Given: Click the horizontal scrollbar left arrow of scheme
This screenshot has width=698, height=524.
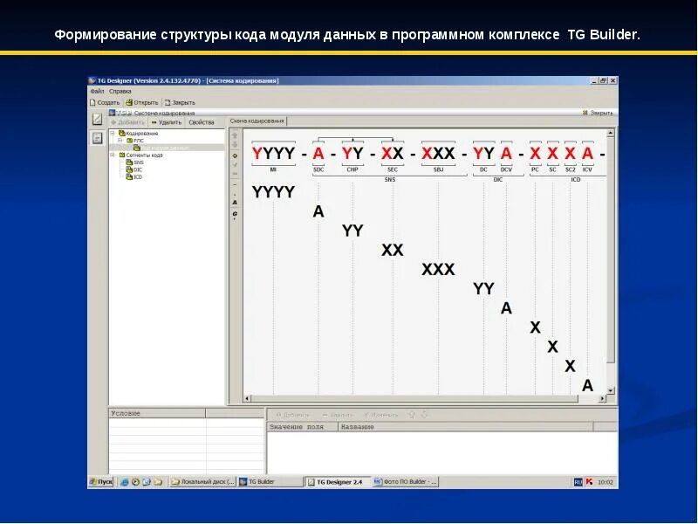Looking at the screenshot, I should click(248, 398).
